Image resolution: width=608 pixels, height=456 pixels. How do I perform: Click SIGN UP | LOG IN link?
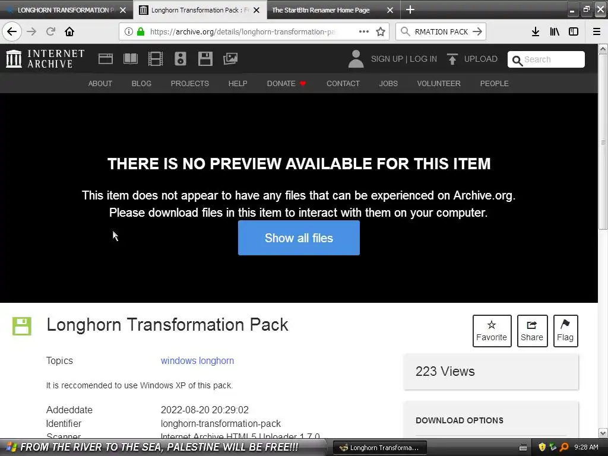coord(404,59)
